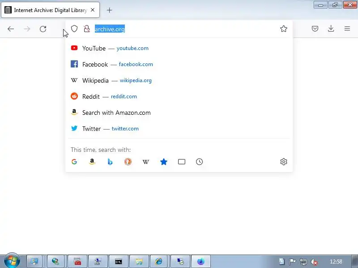The width and height of the screenshot is (358, 268).
Task: Reload the current page
Action: coord(43,29)
